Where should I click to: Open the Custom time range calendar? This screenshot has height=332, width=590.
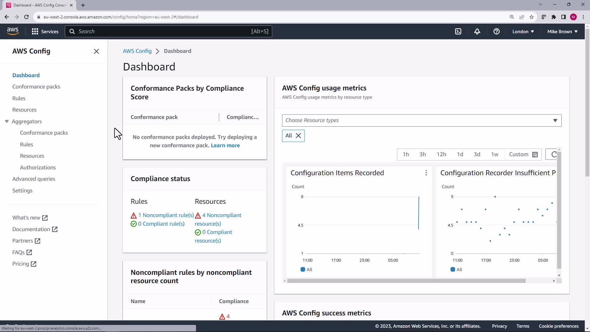(523, 154)
